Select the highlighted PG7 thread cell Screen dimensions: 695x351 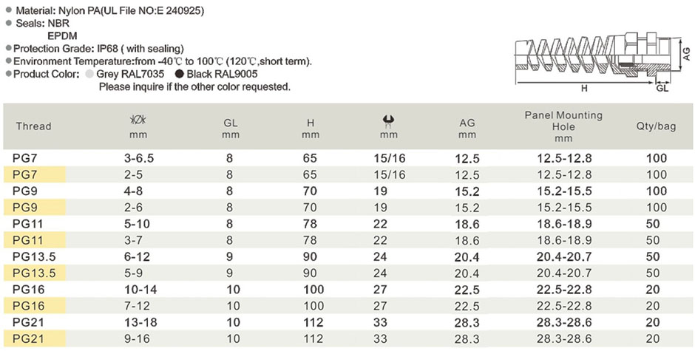tap(35, 174)
